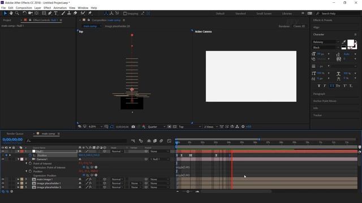Screen dimensions: 362x203
Task: Select the Roto Brush tool
Action: (x=83, y=14)
